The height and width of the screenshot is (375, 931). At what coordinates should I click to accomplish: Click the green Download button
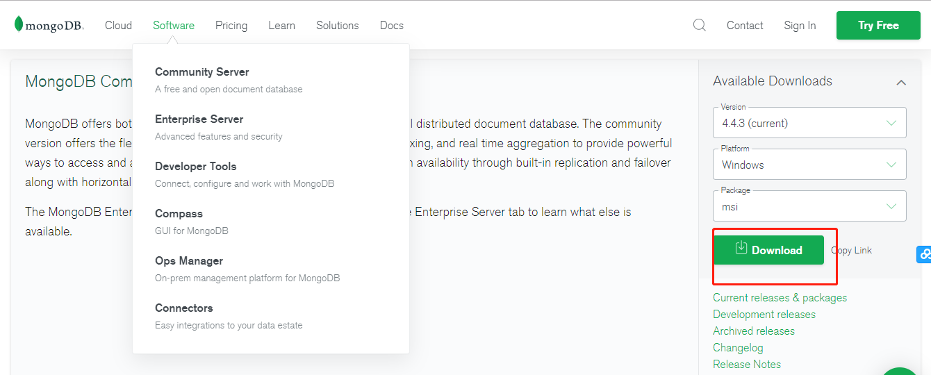tap(768, 250)
